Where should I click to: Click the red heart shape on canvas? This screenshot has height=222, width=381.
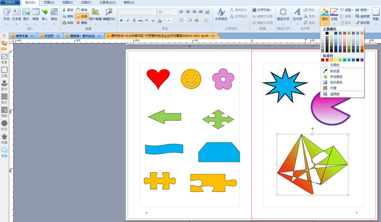tap(158, 77)
